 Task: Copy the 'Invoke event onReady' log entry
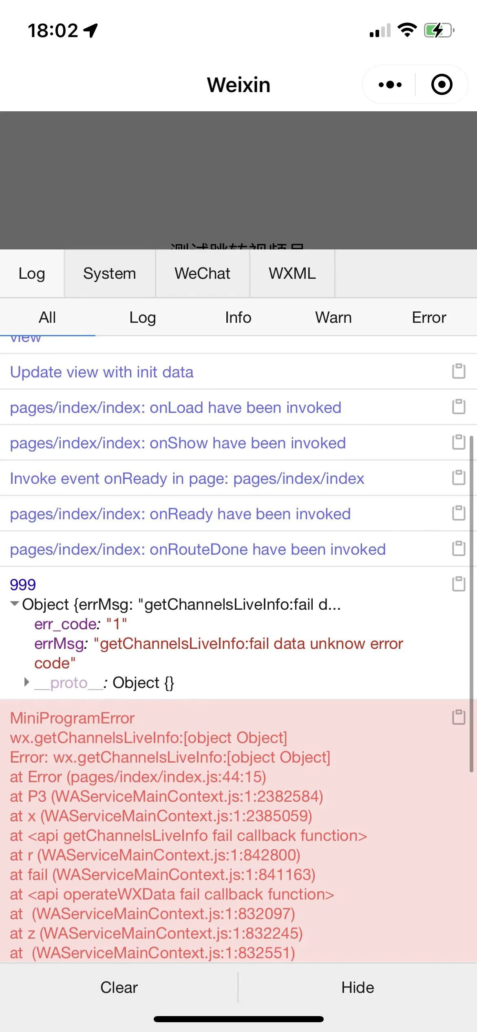[459, 478]
